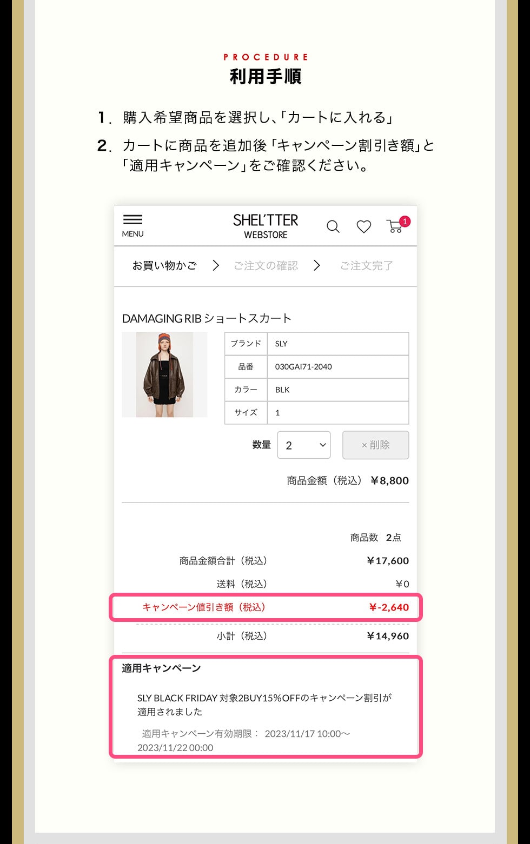Select the ご注文の確認 step tab
Screen dimensions: 530x844
point(266,266)
